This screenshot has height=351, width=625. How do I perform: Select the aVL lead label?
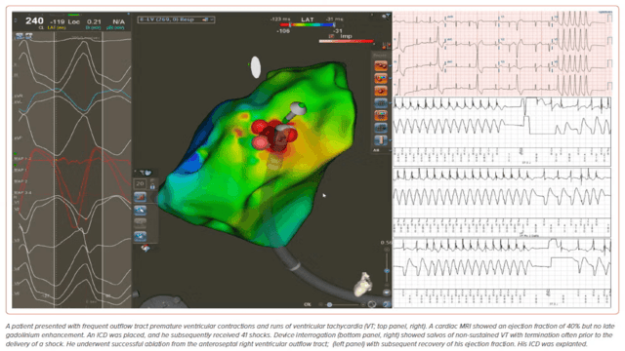[x=18, y=102]
